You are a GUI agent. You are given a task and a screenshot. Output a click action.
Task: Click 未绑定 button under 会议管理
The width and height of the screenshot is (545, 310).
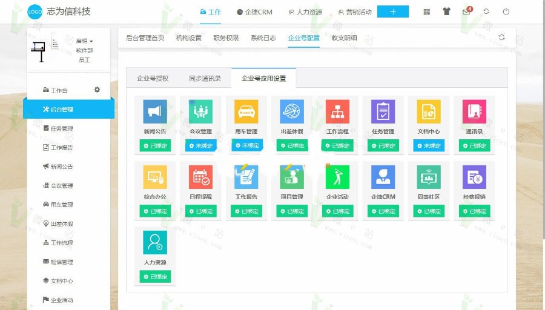click(x=200, y=146)
